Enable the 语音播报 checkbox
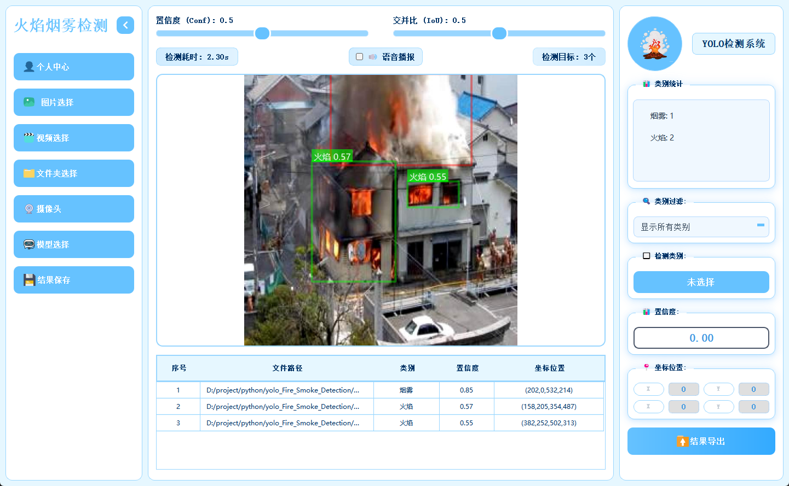 coord(360,57)
